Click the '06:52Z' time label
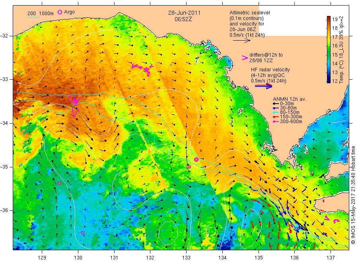Viewport: 358px width, 263px height. point(183,19)
